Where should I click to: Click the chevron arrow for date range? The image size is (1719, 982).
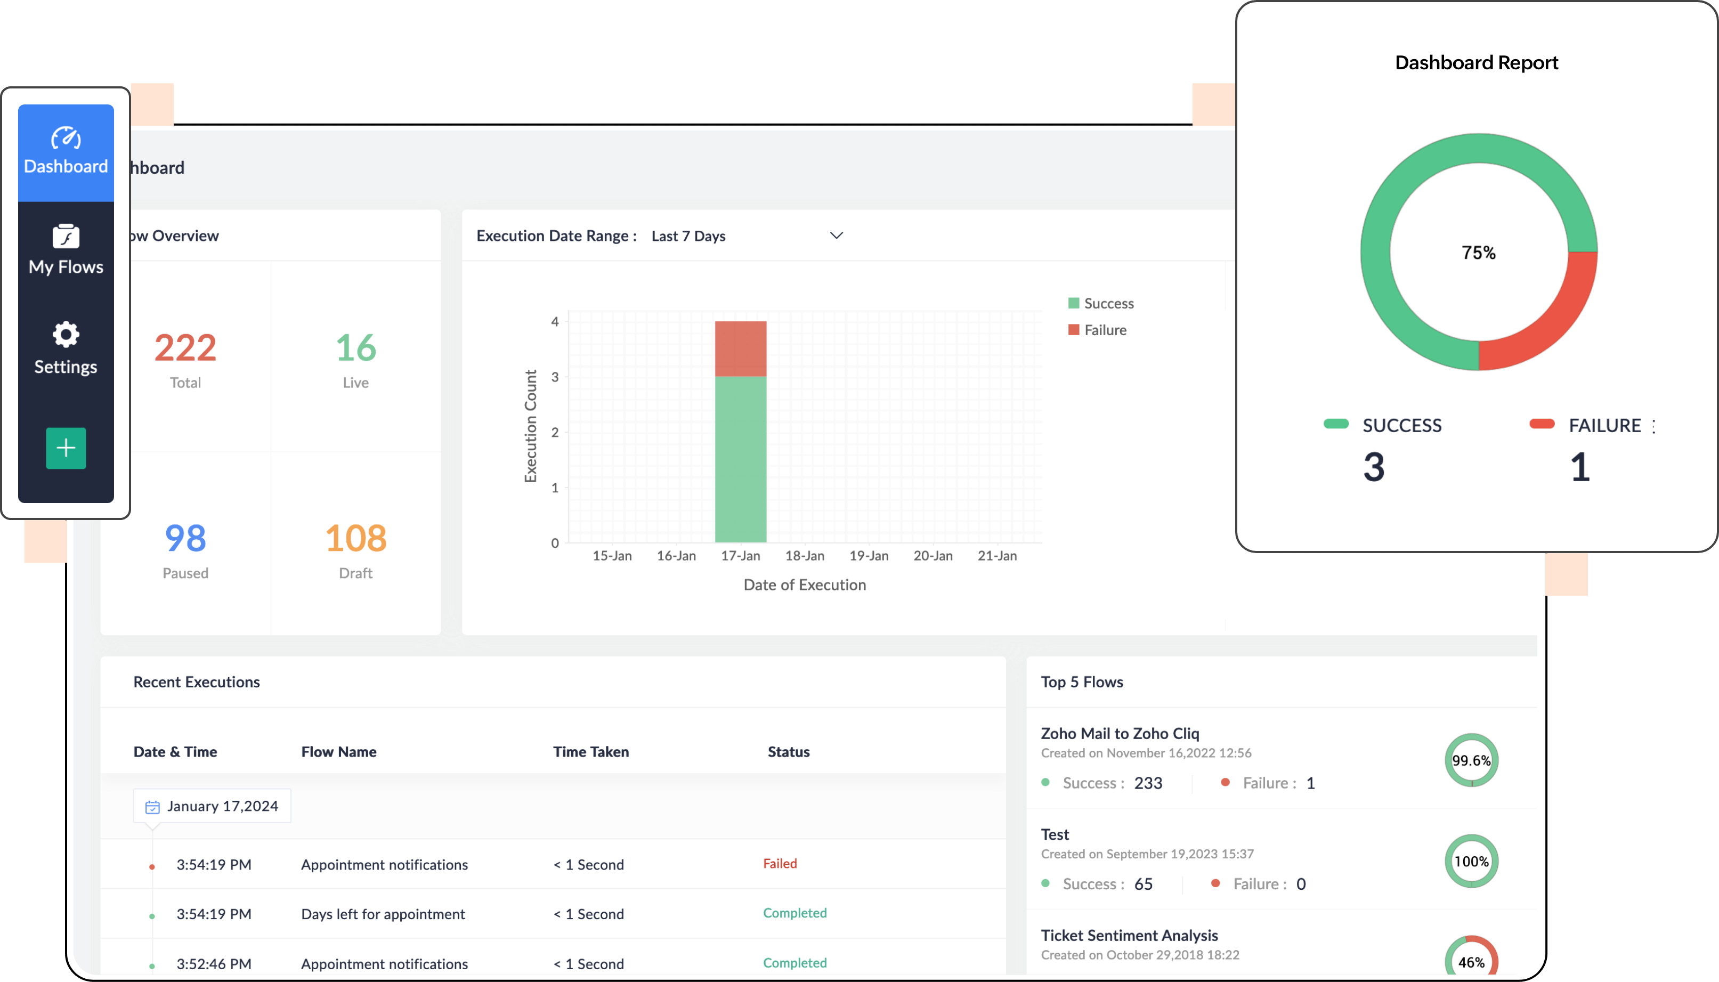tap(836, 236)
